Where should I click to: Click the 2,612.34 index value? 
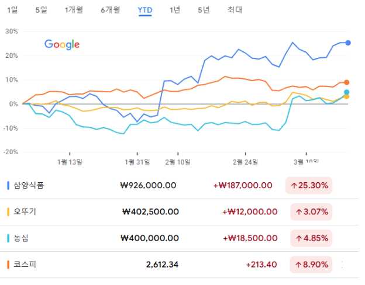162,265
